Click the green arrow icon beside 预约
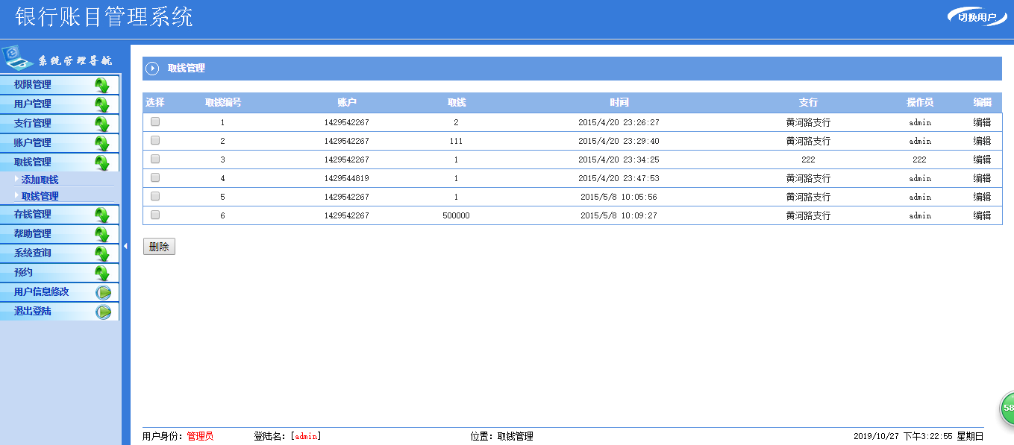This screenshot has width=1014, height=445. coord(102,273)
